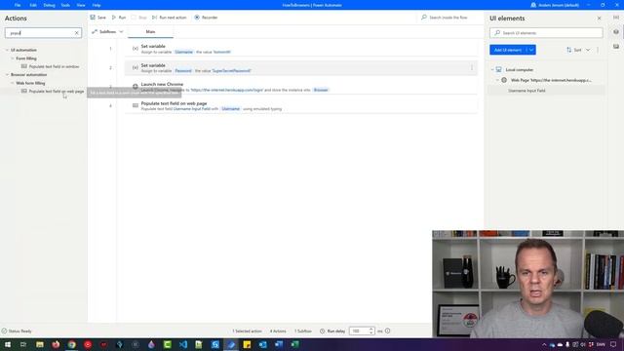Clear the actions search box with X
Image resolution: width=624 pixels, height=351 pixels.
[77, 33]
